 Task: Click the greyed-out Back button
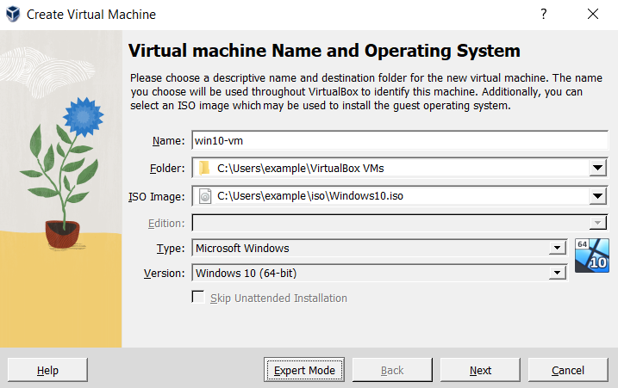pos(392,370)
